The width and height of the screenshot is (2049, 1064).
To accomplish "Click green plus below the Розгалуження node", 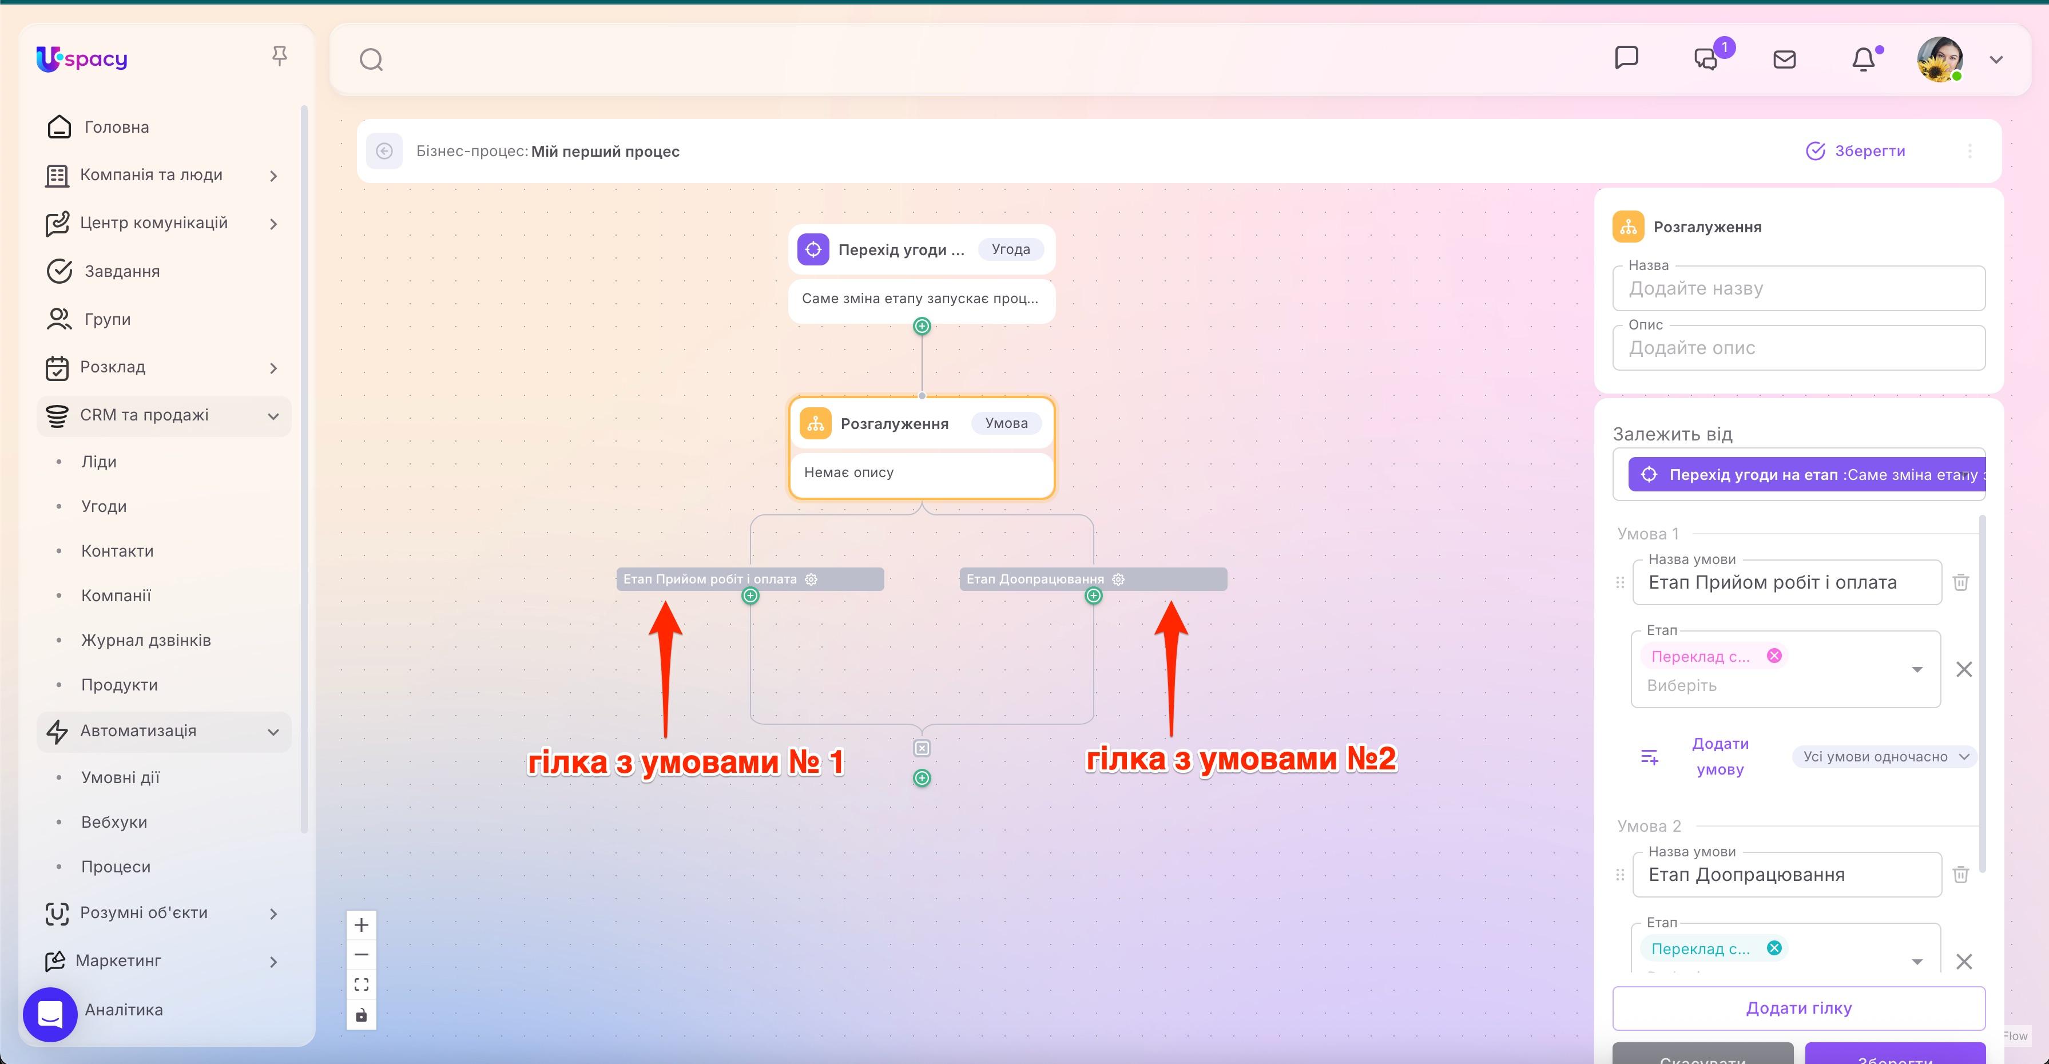I will click(921, 779).
